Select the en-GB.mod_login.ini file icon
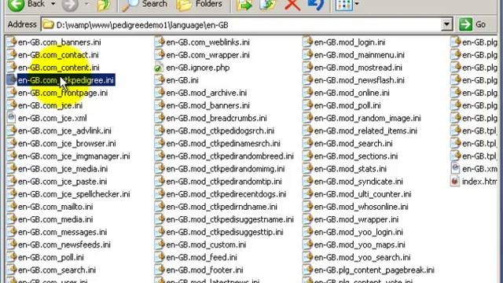The height and width of the screenshot is (283, 503). [307, 42]
